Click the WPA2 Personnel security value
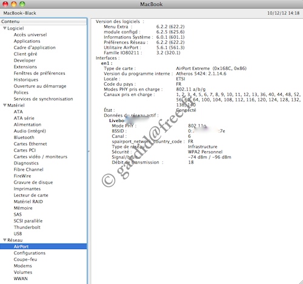Viewport: 303px width, 284px height. [x=205, y=152]
